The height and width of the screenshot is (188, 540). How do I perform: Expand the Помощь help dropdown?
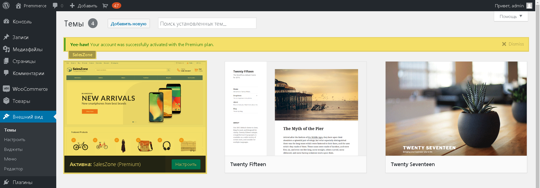pos(511,16)
